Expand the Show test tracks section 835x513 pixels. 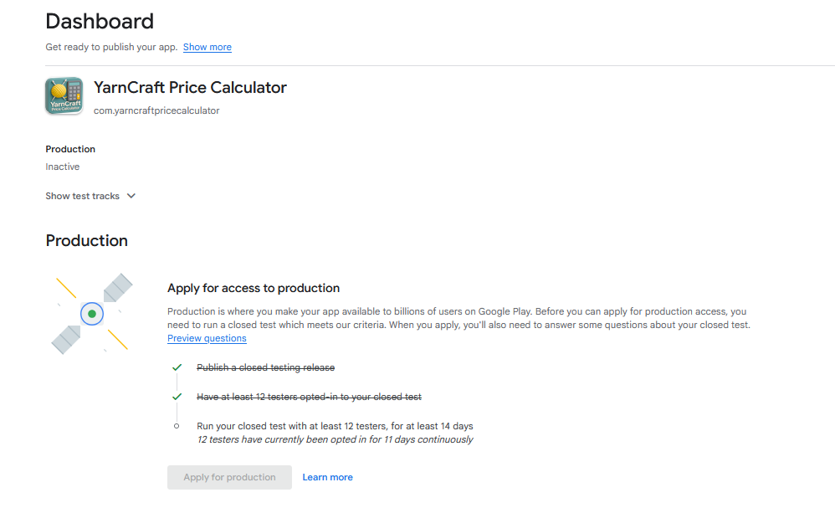83,196
